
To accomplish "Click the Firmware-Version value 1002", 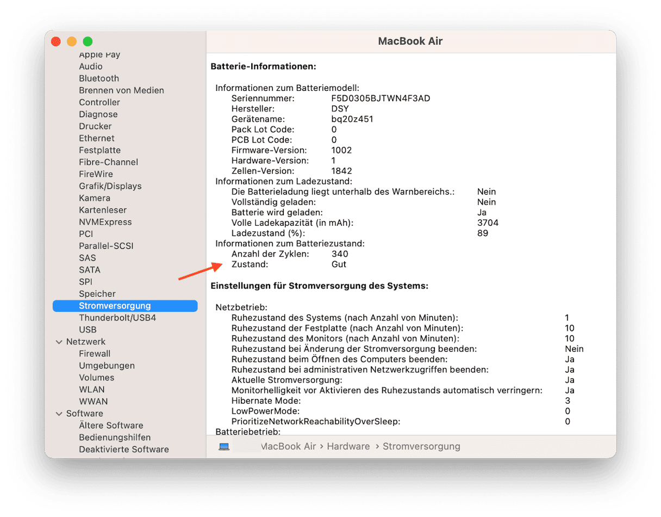I will point(341,150).
